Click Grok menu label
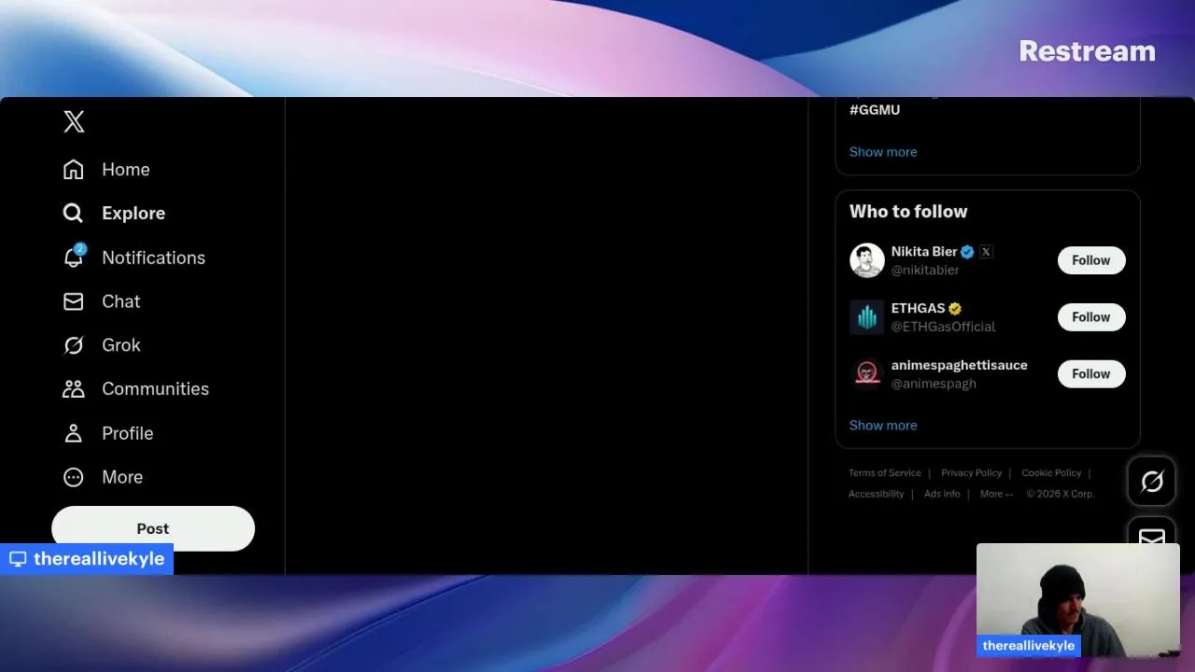This screenshot has width=1195, height=672. pos(121,345)
